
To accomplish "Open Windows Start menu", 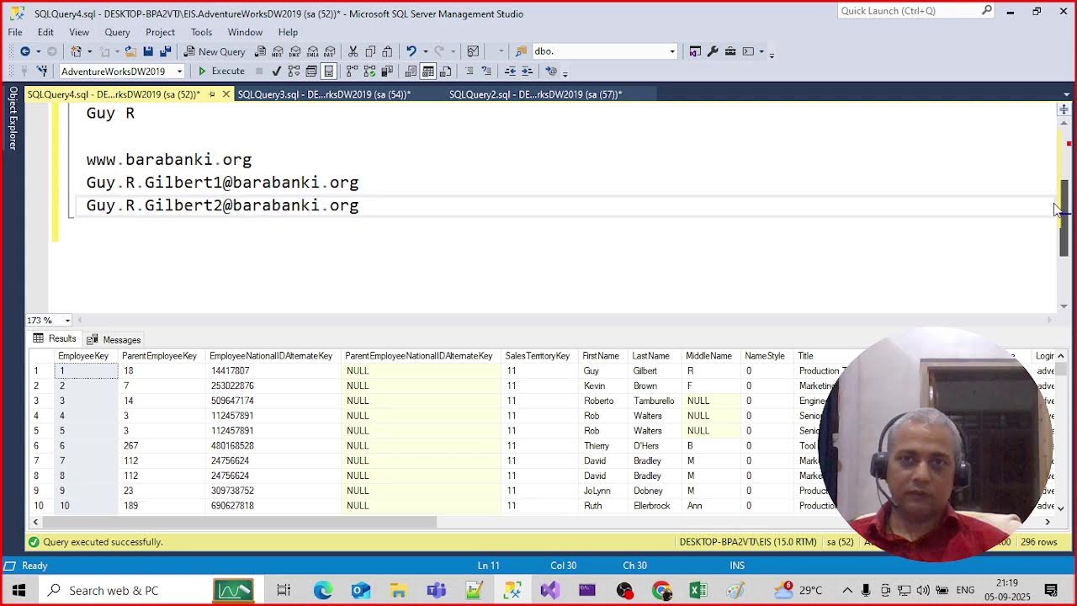I will coord(19,590).
